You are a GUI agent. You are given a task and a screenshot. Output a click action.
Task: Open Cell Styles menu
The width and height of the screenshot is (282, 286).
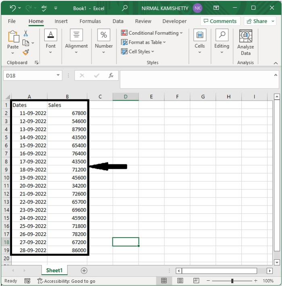click(137, 52)
